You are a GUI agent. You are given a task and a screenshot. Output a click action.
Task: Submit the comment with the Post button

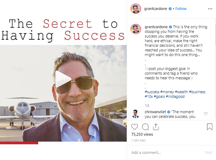209,152
